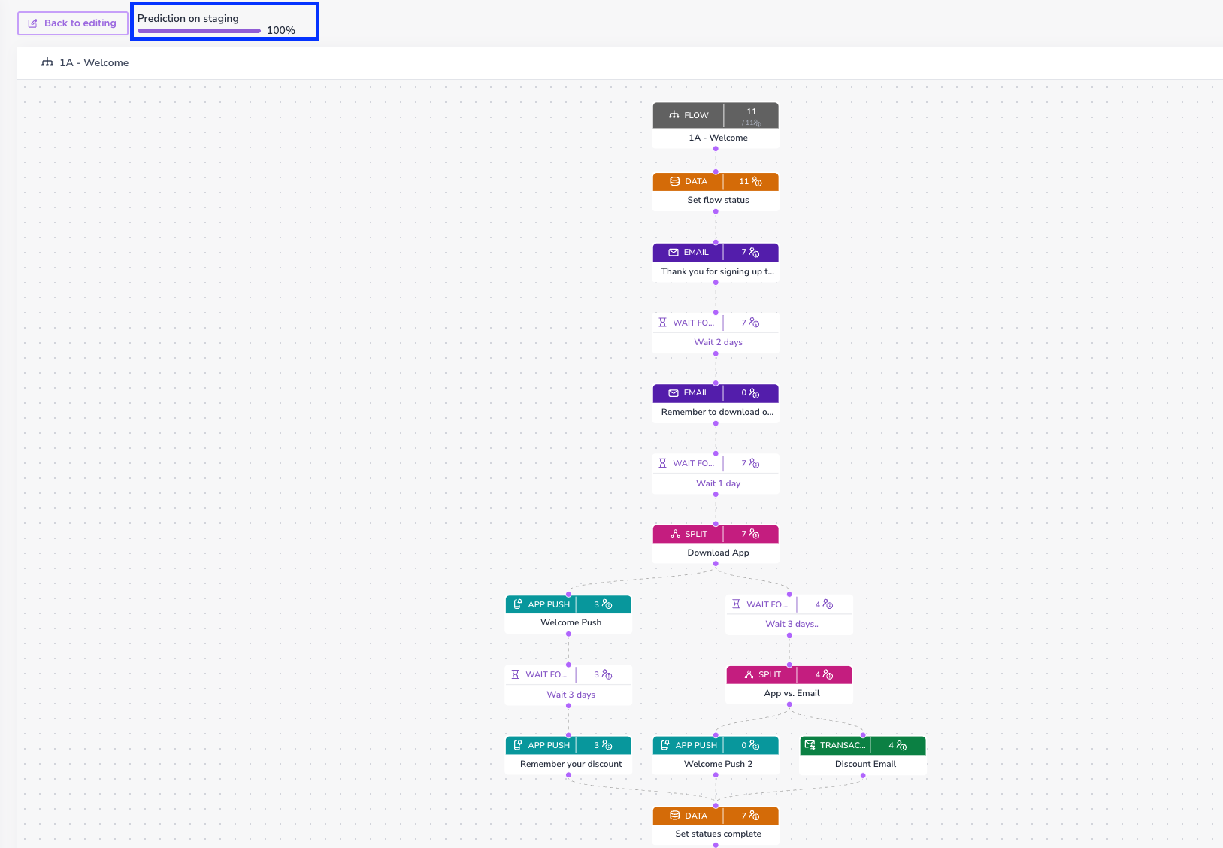Screen dimensions: 1223x848
Task: Click the flow icon next to 1A - Welcome title
Action: tap(47, 62)
